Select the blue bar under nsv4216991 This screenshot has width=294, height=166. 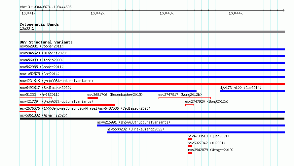tap(191, 125)
